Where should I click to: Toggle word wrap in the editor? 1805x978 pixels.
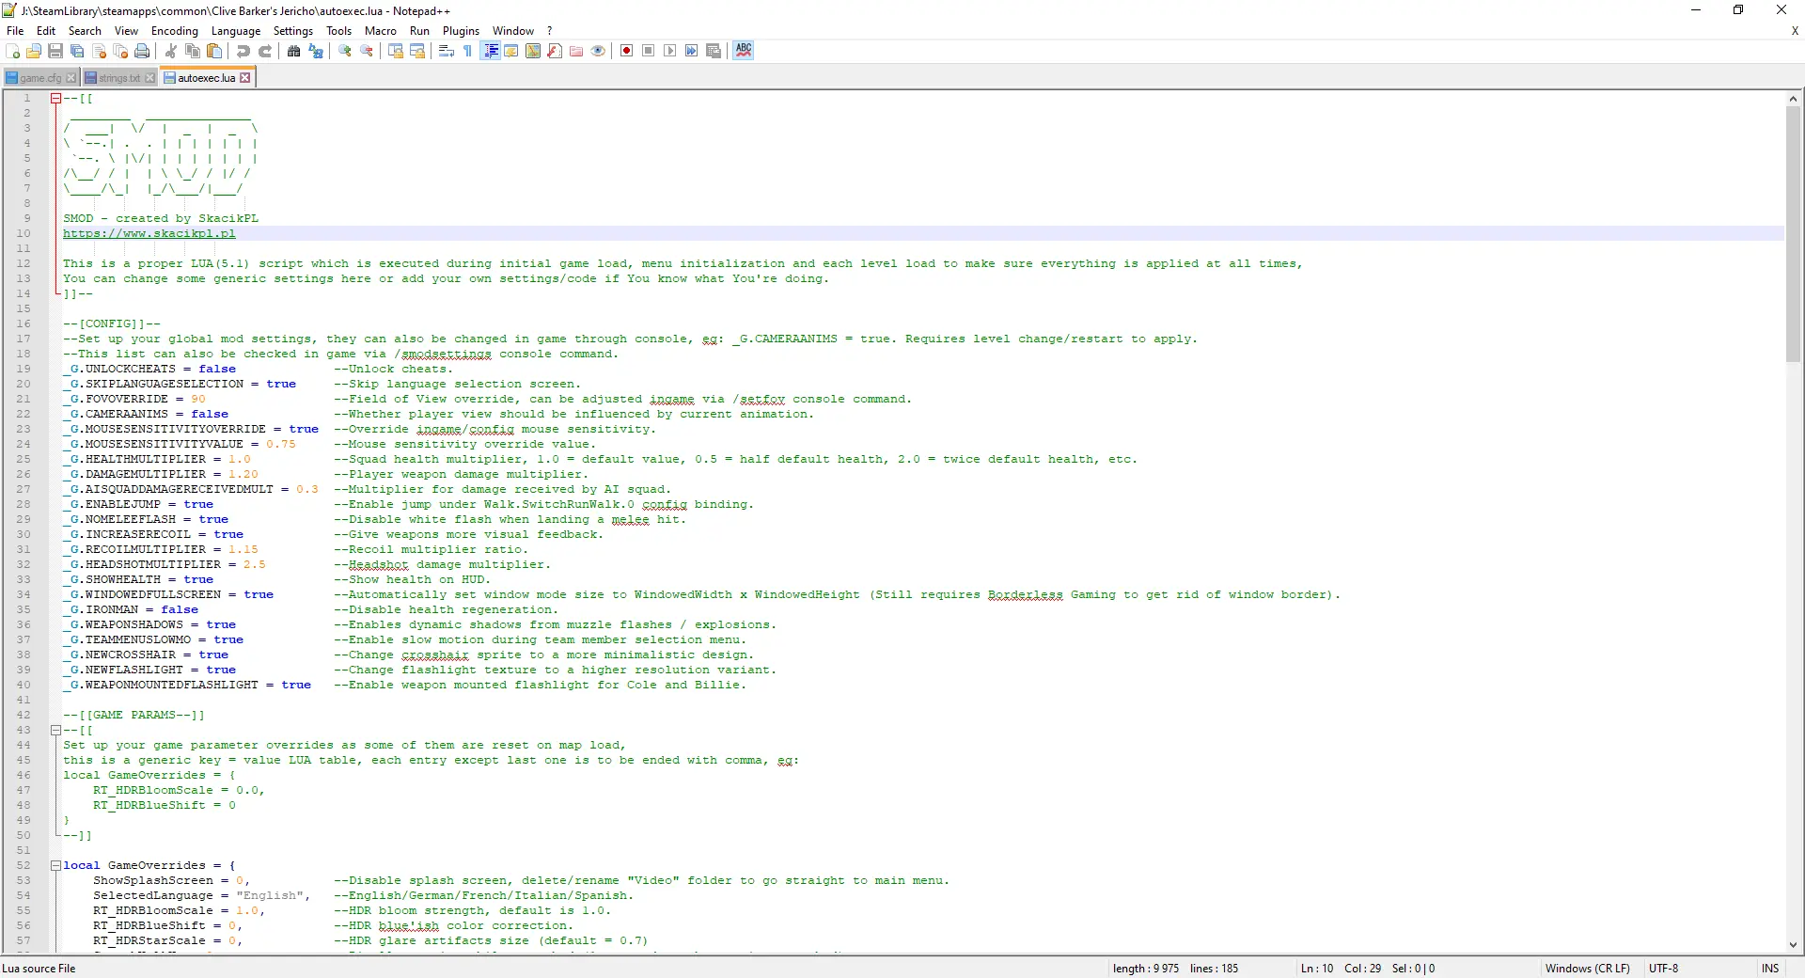tap(447, 51)
